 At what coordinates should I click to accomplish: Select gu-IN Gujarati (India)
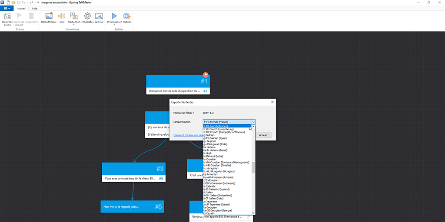(x=227, y=144)
